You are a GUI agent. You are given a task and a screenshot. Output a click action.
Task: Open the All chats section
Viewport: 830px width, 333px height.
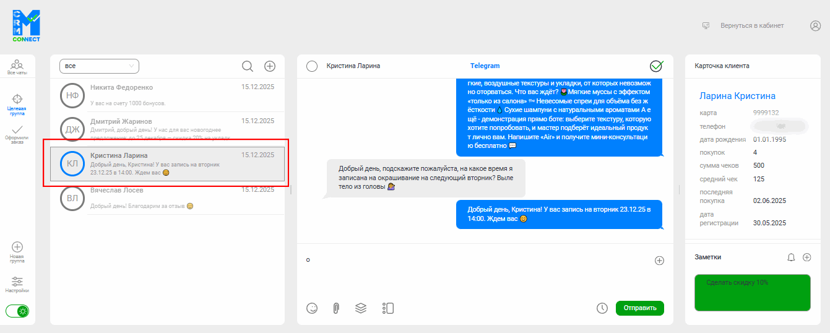17,67
